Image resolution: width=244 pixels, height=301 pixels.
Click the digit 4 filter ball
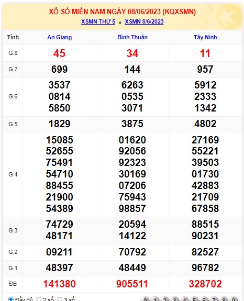click(x=184, y=299)
